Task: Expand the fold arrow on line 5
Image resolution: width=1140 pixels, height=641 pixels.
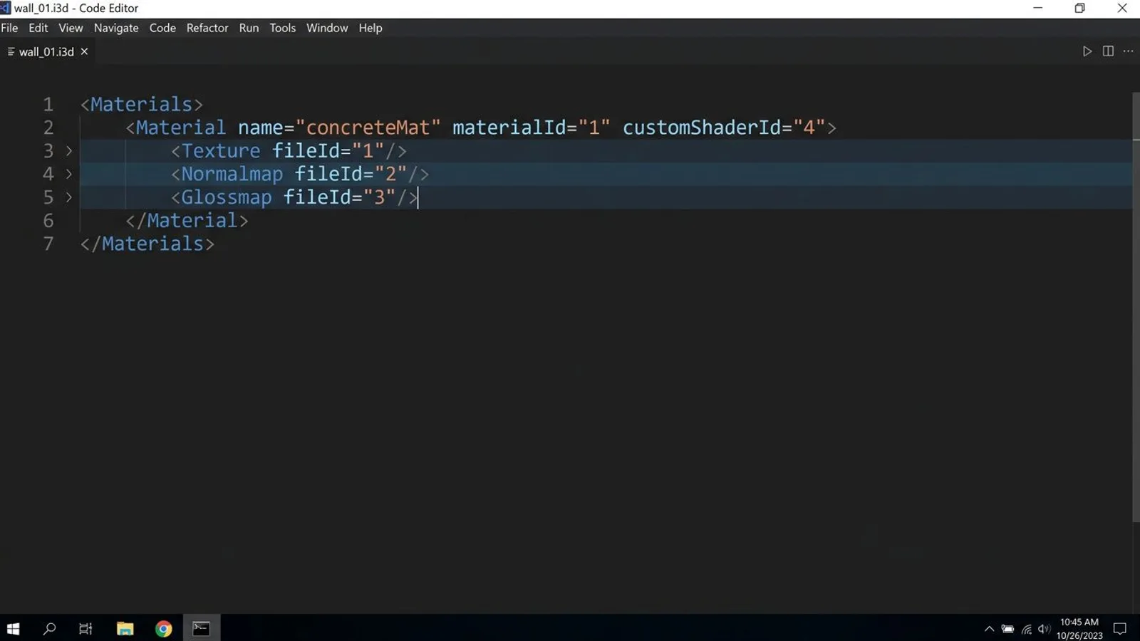Action: click(69, 197)
